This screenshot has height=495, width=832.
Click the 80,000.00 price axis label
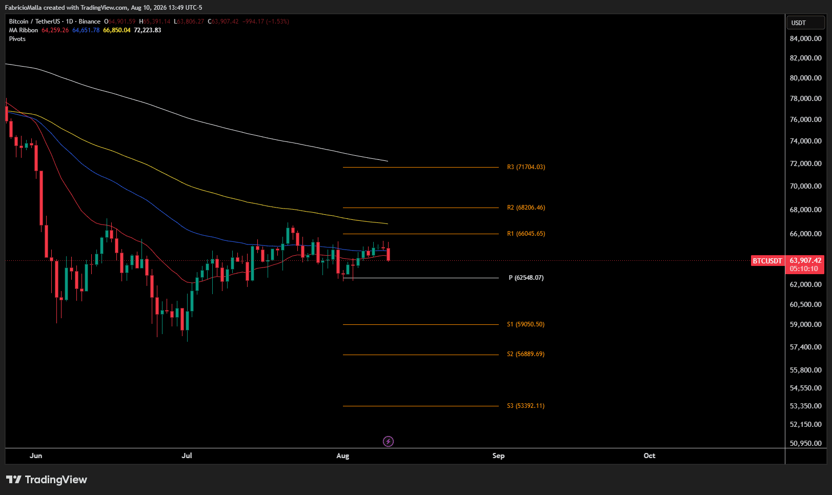tap(805, 78)
